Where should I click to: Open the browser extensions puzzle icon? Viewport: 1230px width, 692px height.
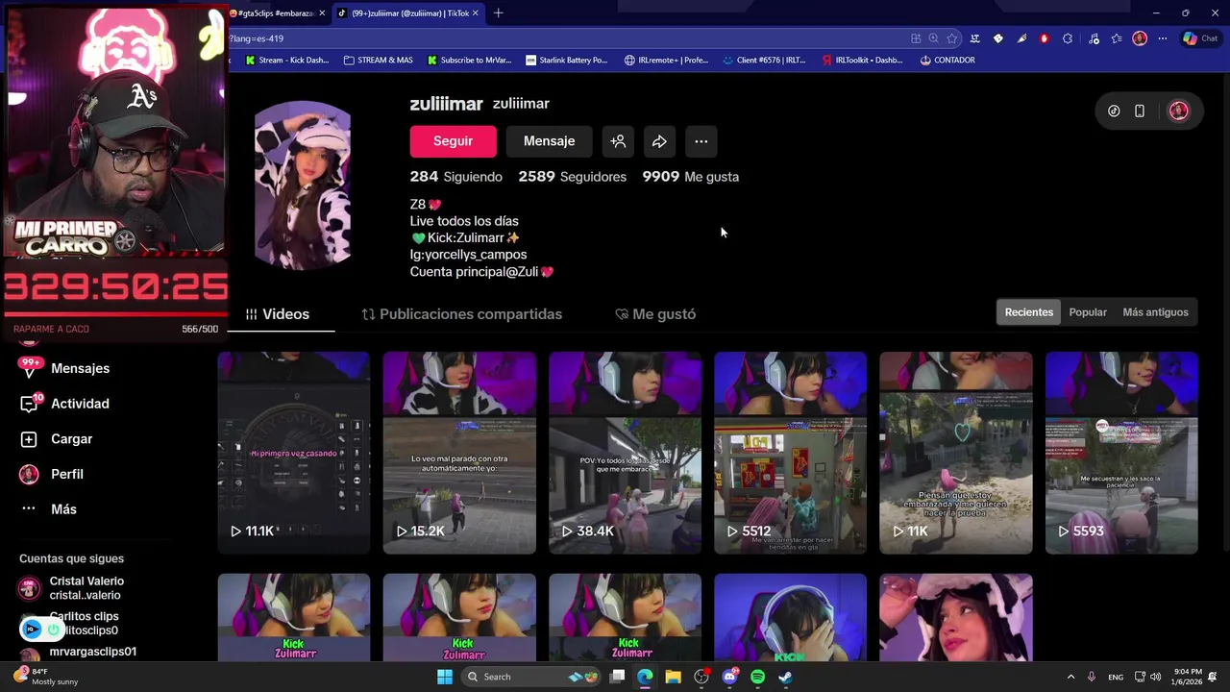[x=1068, y=38]
